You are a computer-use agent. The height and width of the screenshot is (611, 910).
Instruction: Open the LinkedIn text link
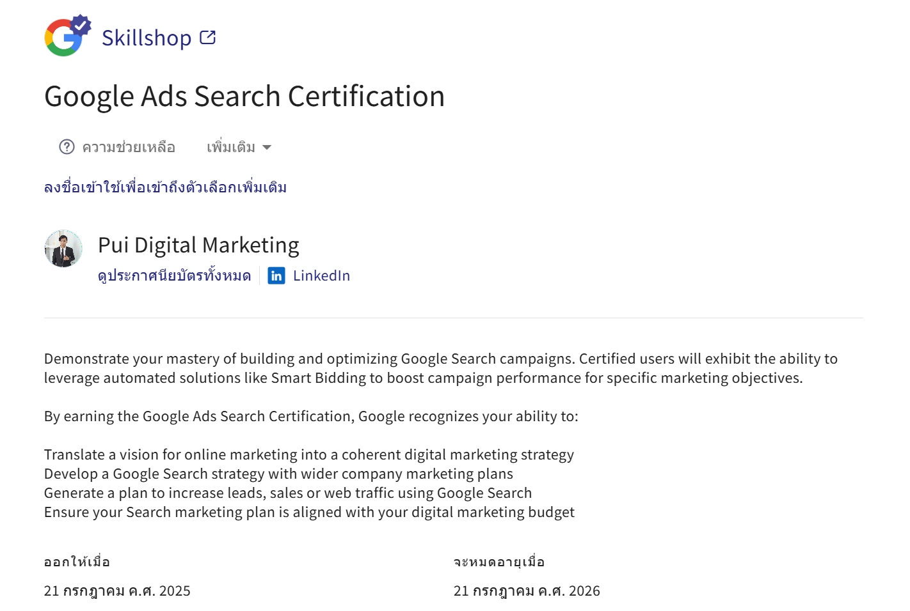click(321, 275)
